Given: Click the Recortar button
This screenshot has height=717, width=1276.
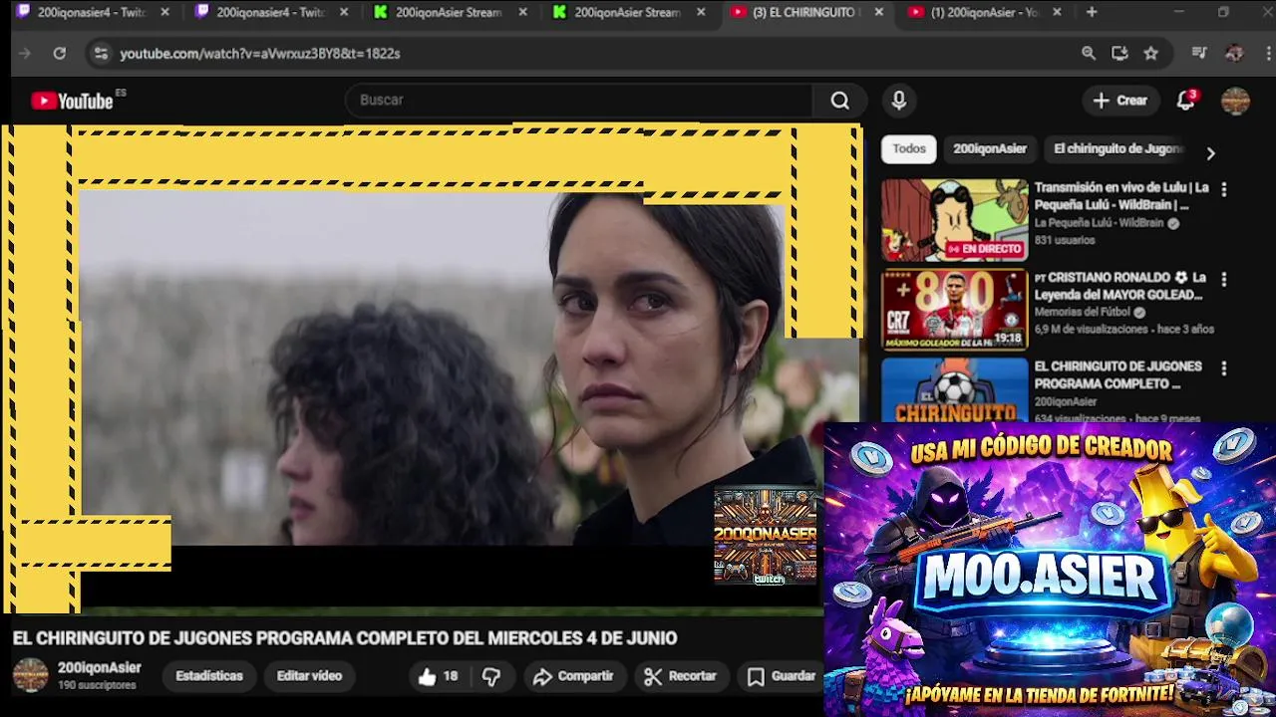Looking at the screenshot, I should (x=681, y=676).
